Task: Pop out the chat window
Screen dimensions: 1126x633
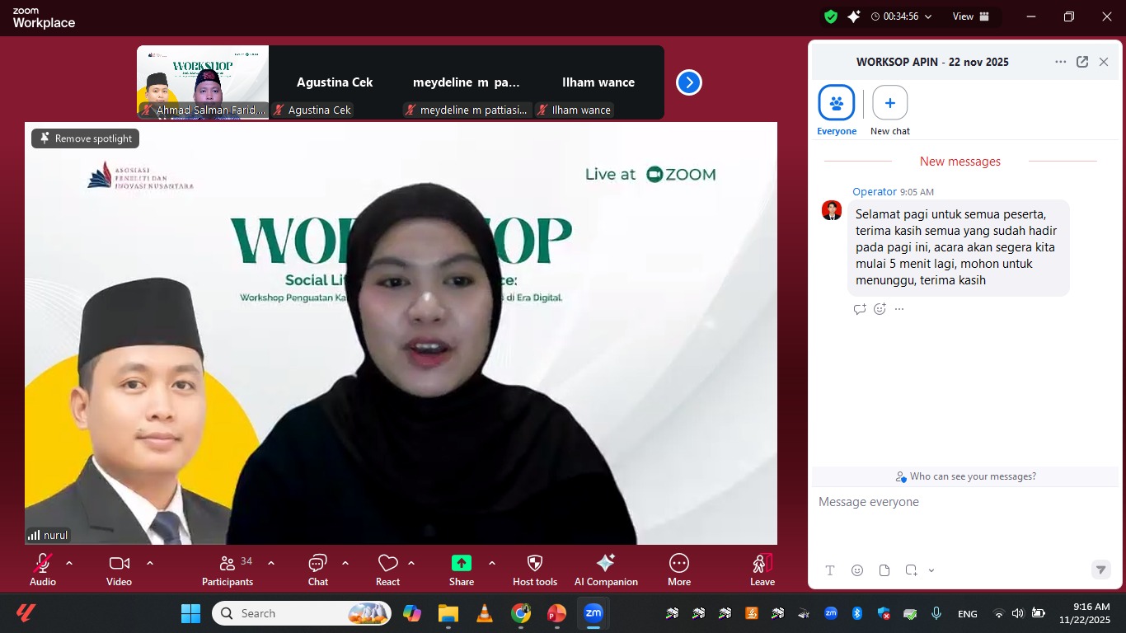Action: (x=1082, y=62)
